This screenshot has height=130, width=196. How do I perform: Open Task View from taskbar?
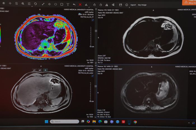pyautogui.click(x=83, y=121)
